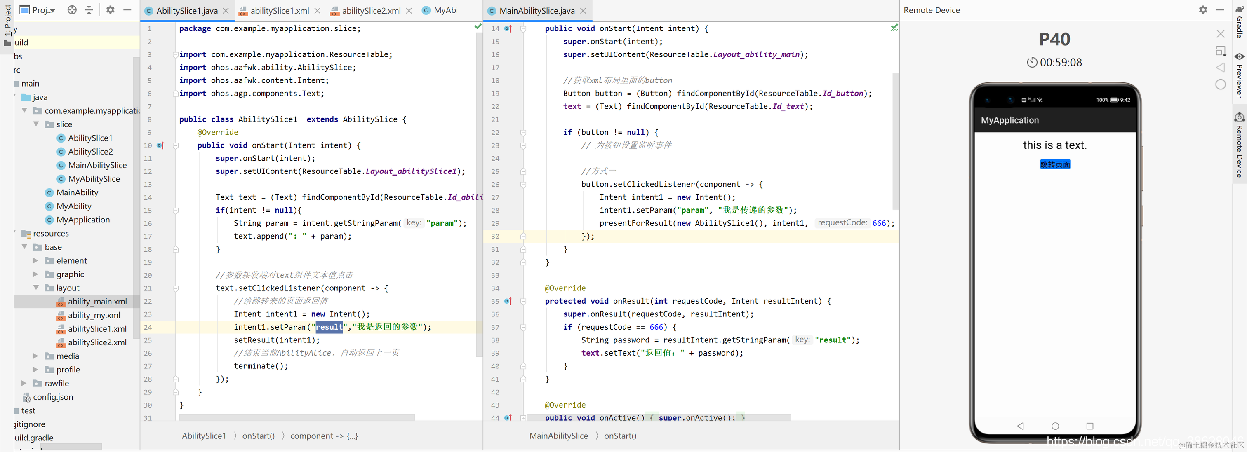This screenshot has width=1247, height=452.
Task: Collapse the layout folder
Action: [x=36, y=288]
